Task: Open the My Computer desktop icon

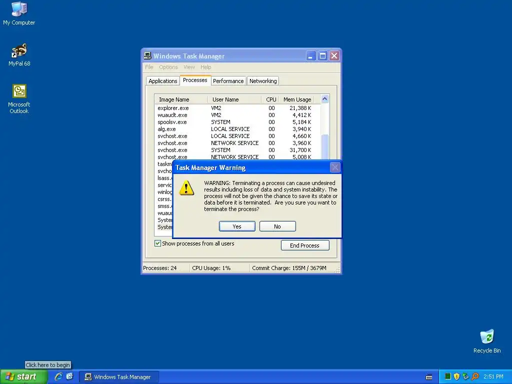Action: 19,13
